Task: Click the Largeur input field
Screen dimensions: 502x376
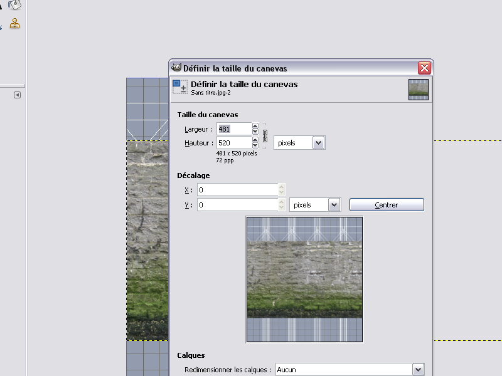Action: (234, 129)
